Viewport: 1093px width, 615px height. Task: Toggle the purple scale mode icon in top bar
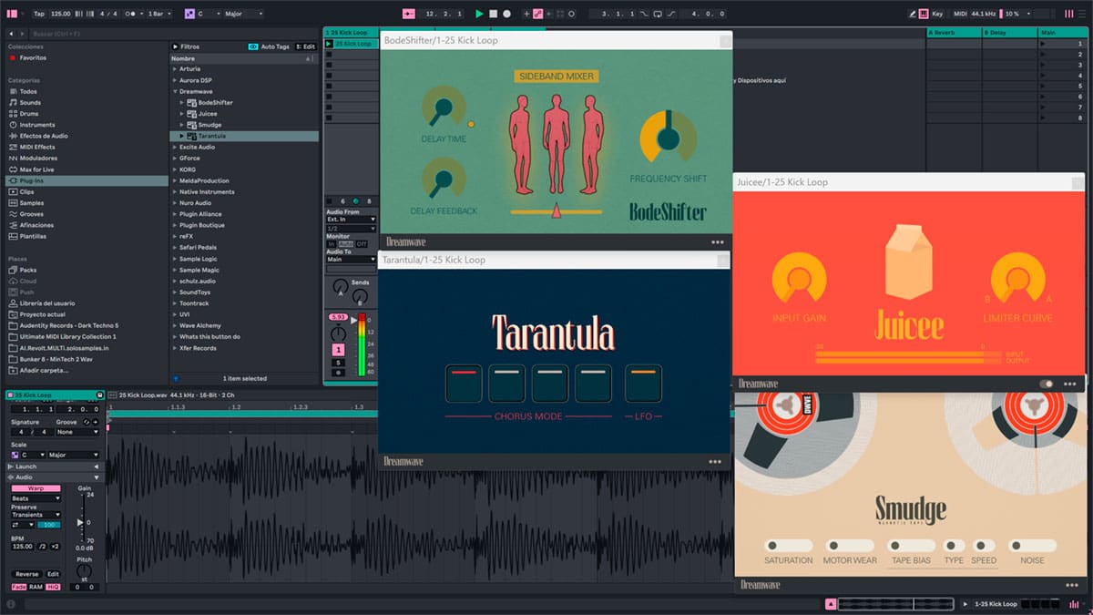pyautogui.click(x=189, y=14)
